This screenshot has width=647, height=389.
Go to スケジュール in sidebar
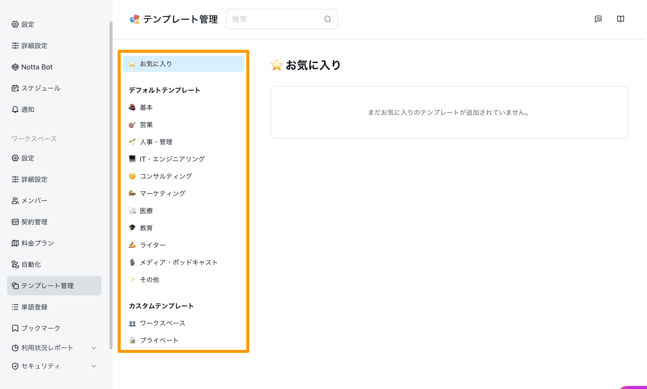pyautogui.click(x=54, y=88)
